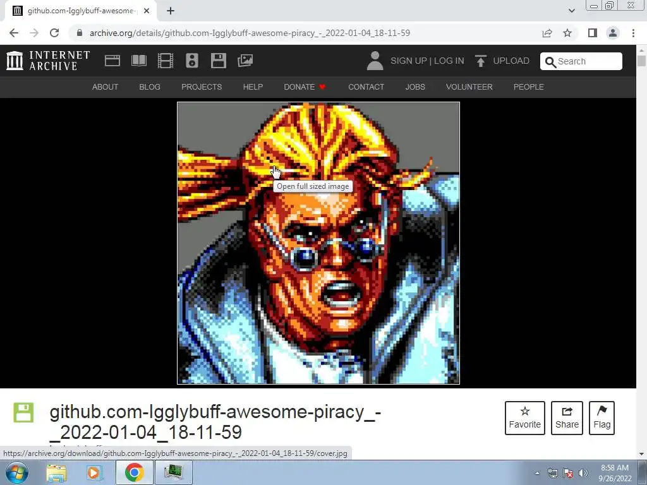Open the Web (Wayback Machine) media icon
647x485 pixels.
[112, 61]
